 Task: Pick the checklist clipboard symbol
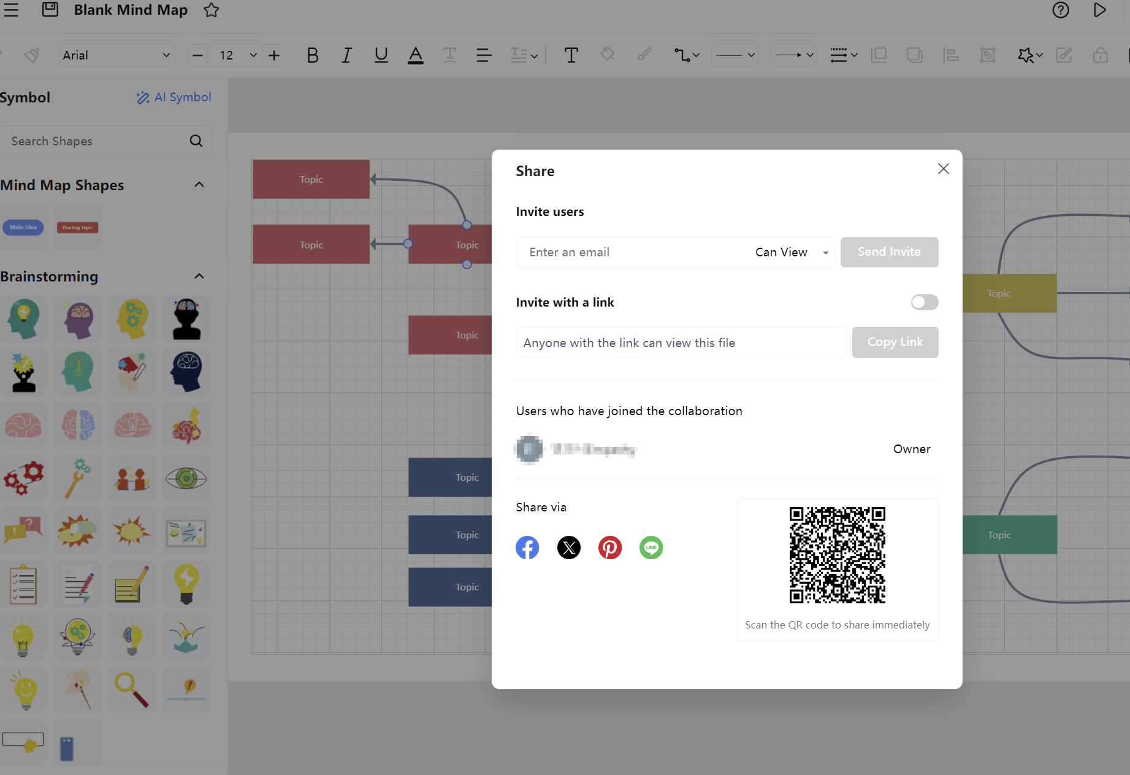click(23, 584)
